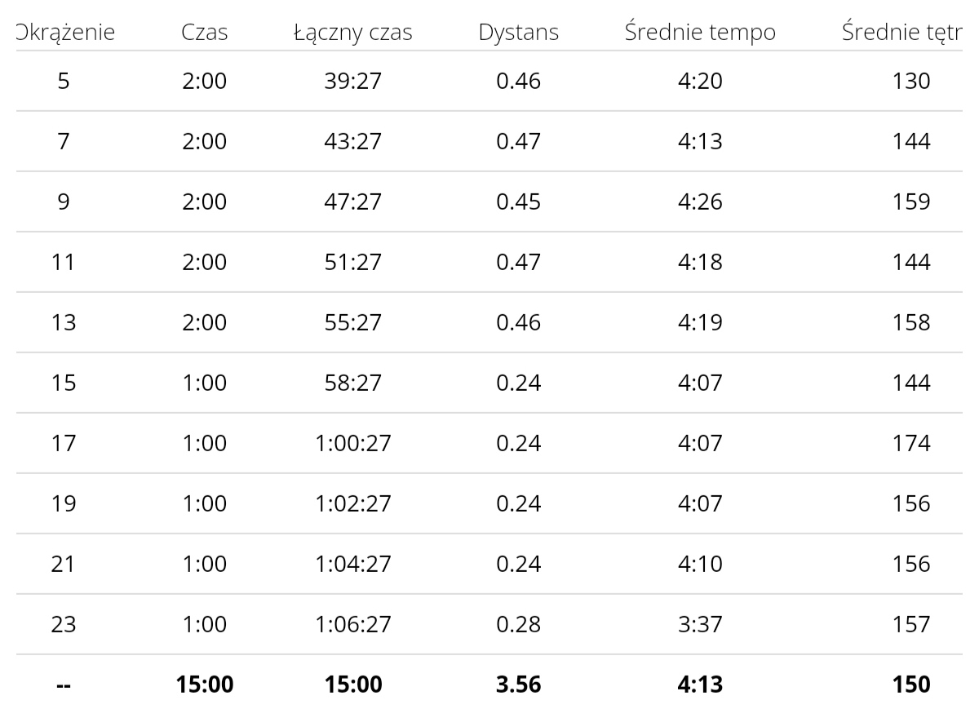Click the lap 19 total time 1:02:27

(x=353, y=504)
